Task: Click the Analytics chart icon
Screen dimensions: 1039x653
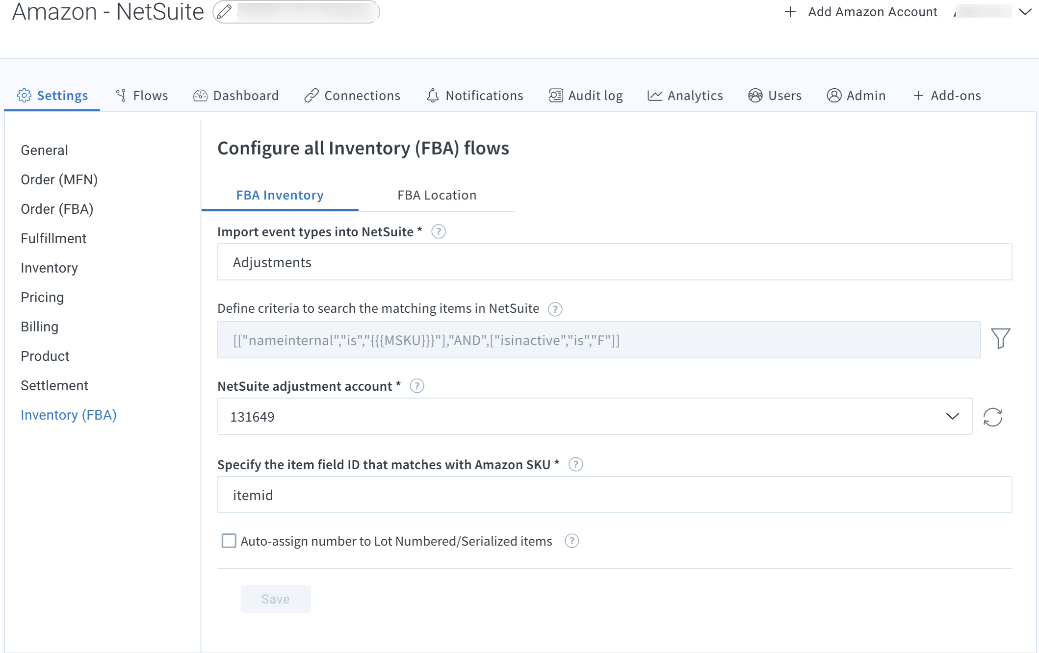Action: tap(655, 96)
